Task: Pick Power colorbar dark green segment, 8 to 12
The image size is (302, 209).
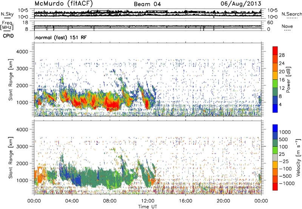Action: point(275,92)
